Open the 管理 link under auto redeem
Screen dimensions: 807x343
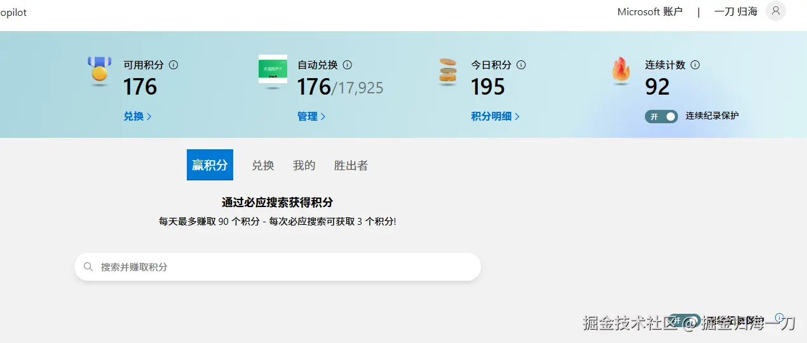click(x=311, y=116)
